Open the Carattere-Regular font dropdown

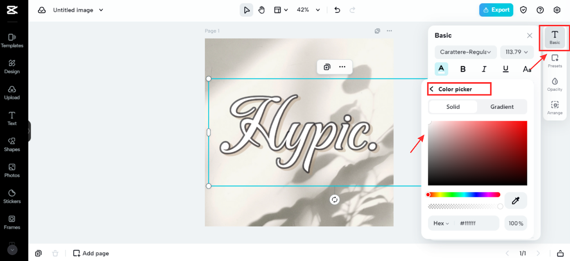pos(466,52)
